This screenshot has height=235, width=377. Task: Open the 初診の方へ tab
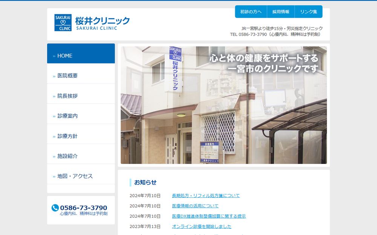pos(251,12)
